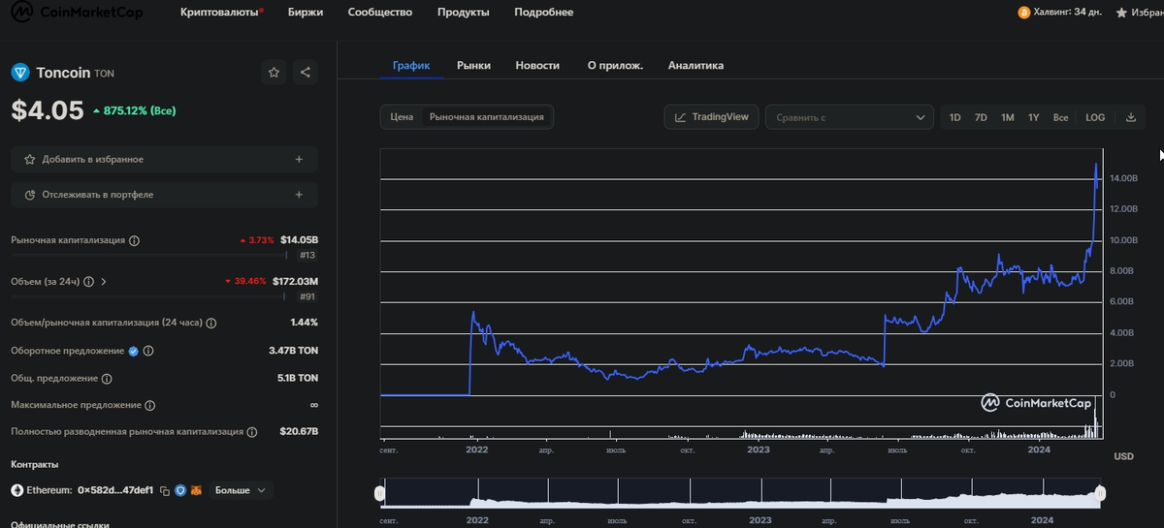Set chart range to 7D
Screen dimensions: 1164x528
click(981, 117)
